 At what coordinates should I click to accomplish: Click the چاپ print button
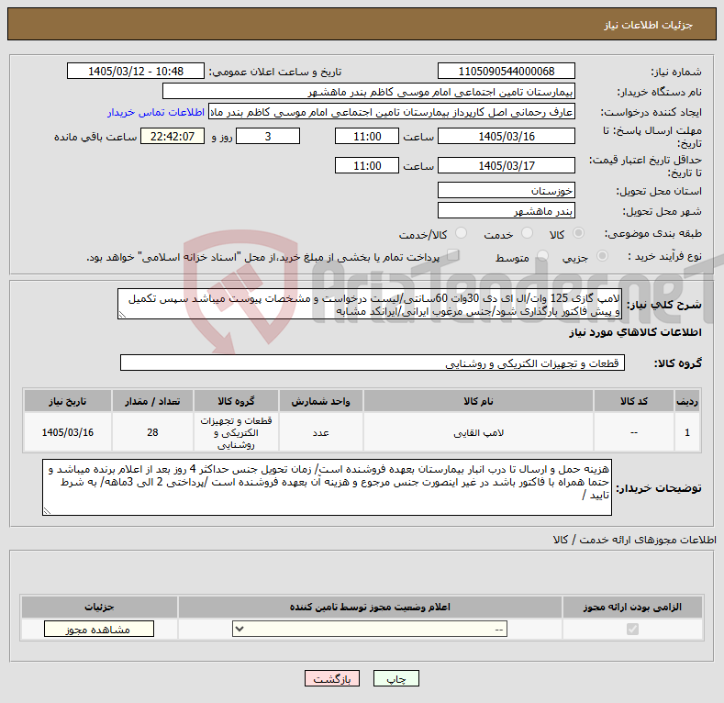pyautogui.click(x=396, y=678)
